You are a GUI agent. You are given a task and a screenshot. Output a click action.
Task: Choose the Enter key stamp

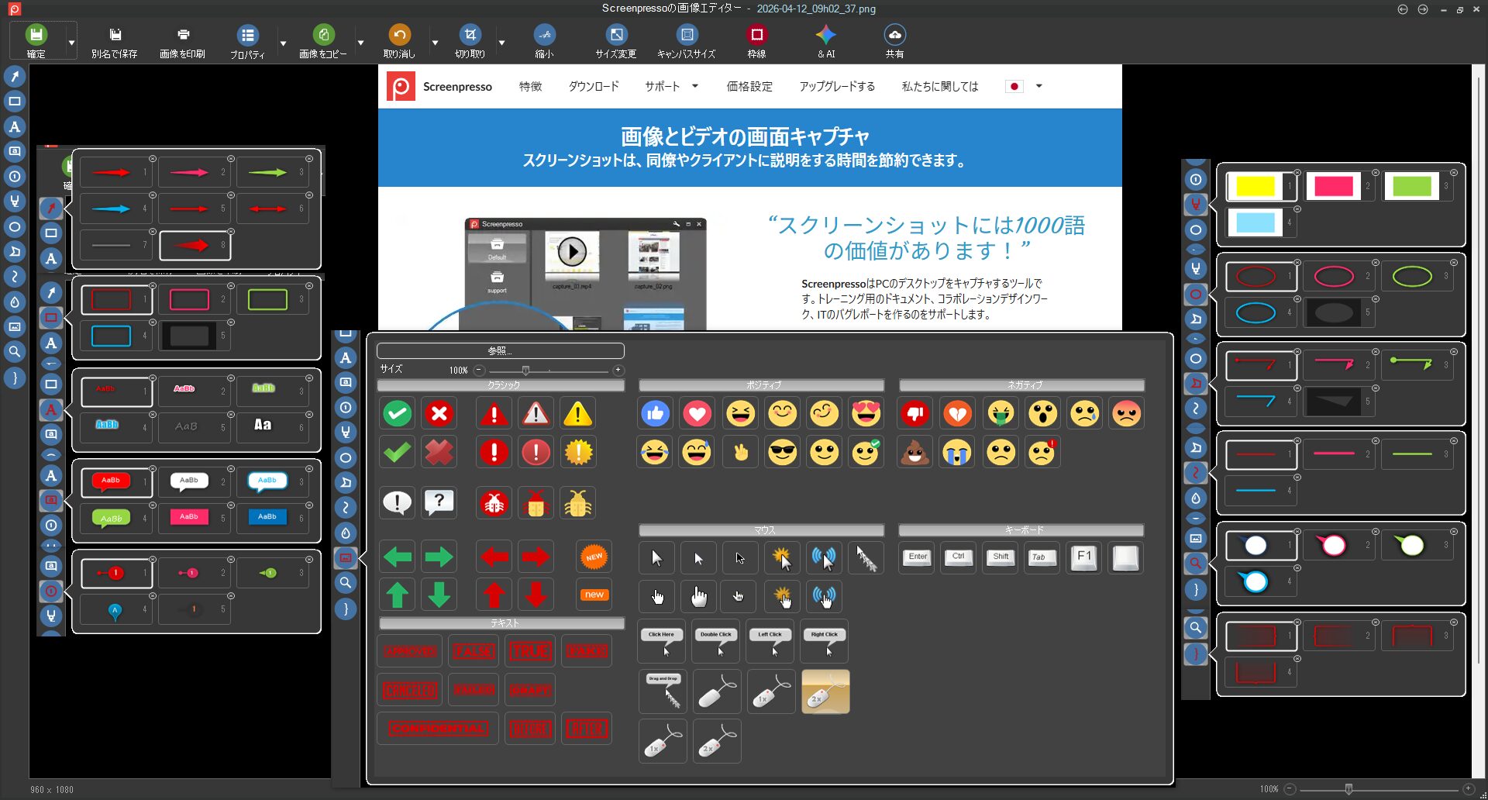pyautogui.click(x=918, y=557)
